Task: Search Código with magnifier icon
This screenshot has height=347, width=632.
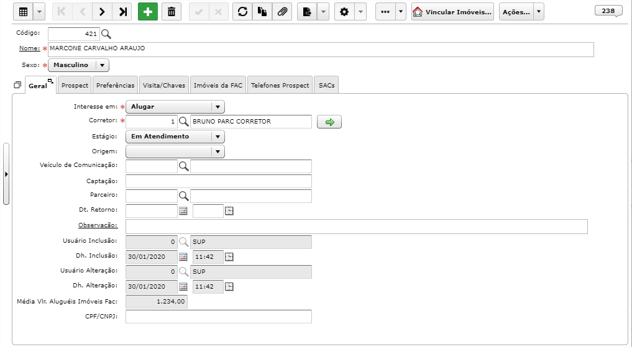Action: point(106,34)
